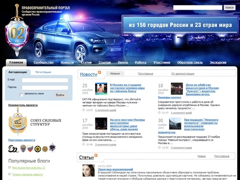
Task: Open the 'Практика изнасилований' article link
Action: point(116,169)
